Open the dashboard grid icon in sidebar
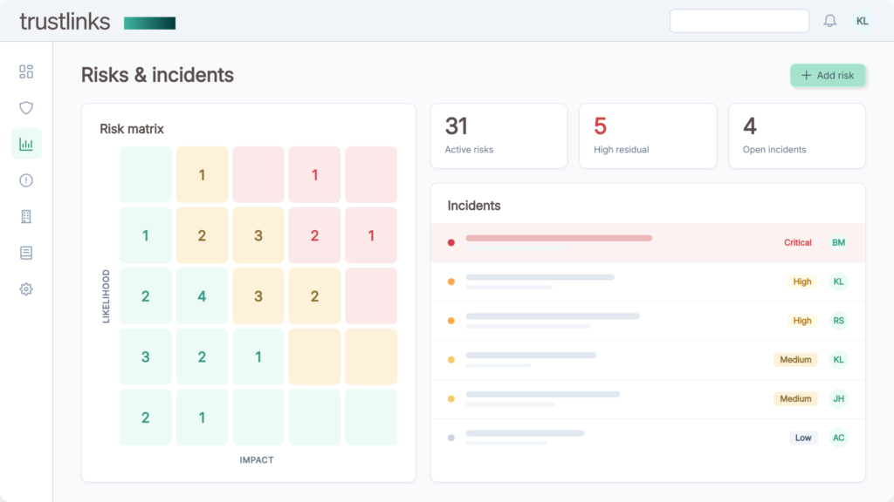This screenshot has height=502, width=894. coord(26,71)
